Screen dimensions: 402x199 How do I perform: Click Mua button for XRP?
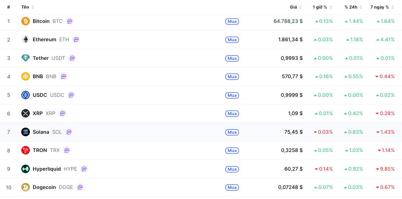point(232,114)
